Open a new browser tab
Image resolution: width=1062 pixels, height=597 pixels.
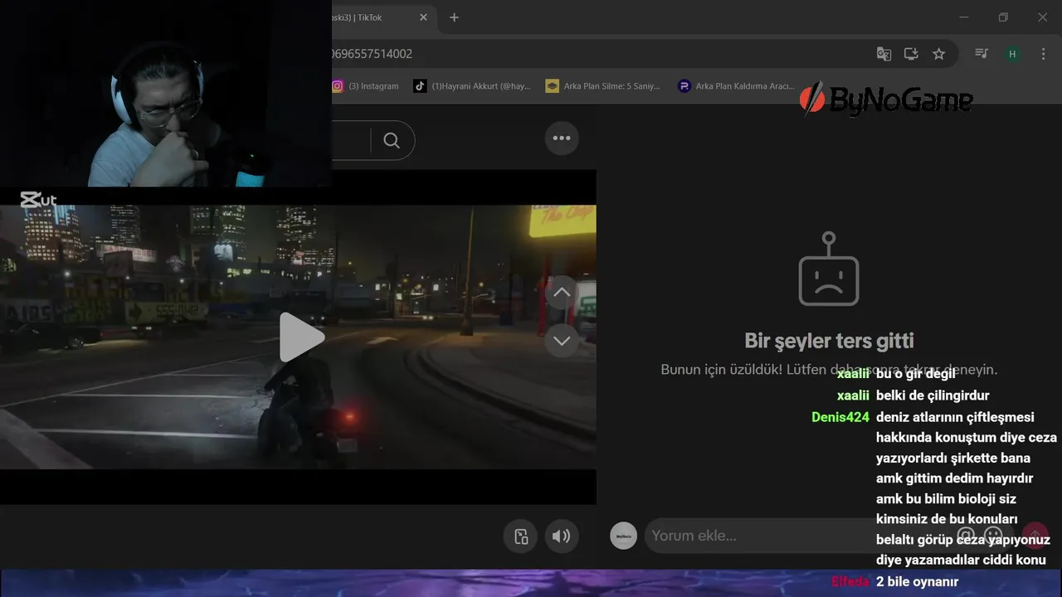[x=454, y=17]
